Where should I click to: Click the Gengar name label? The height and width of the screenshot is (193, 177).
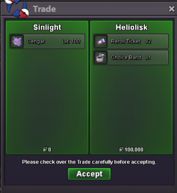coord(36,41)
